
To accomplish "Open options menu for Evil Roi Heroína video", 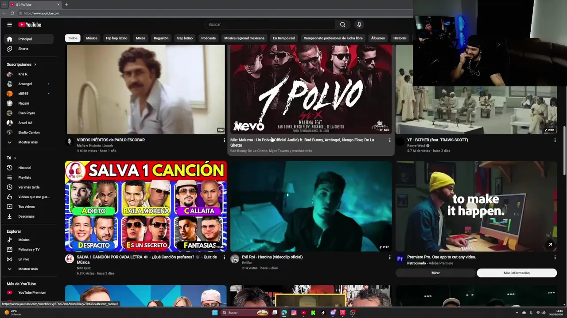I will (x=389, y=257).
